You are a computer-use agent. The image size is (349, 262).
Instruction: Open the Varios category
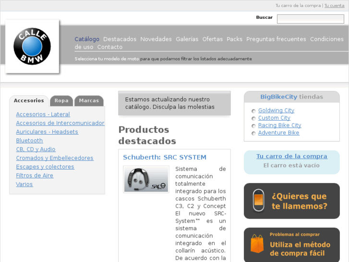click(x=24, y=184)
